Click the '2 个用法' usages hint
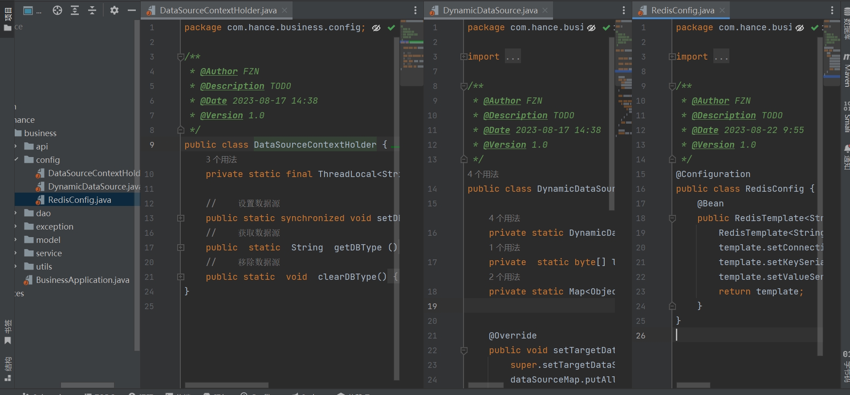Viewport: 850px width, 395px height. pyautogui.click(x=504, y=277)
